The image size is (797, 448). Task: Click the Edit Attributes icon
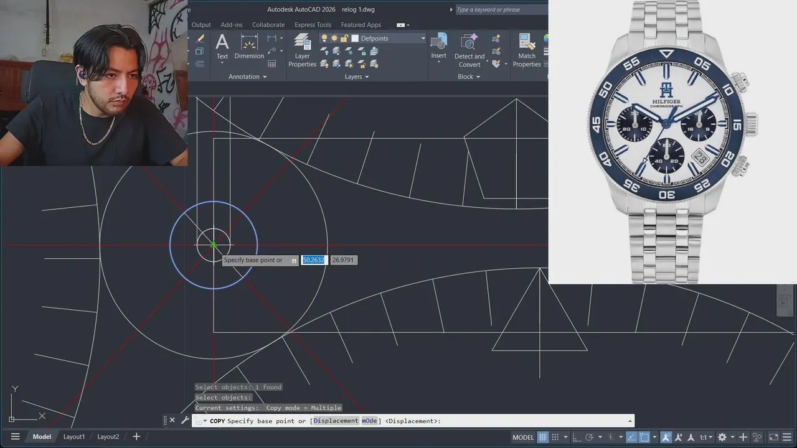496,63
